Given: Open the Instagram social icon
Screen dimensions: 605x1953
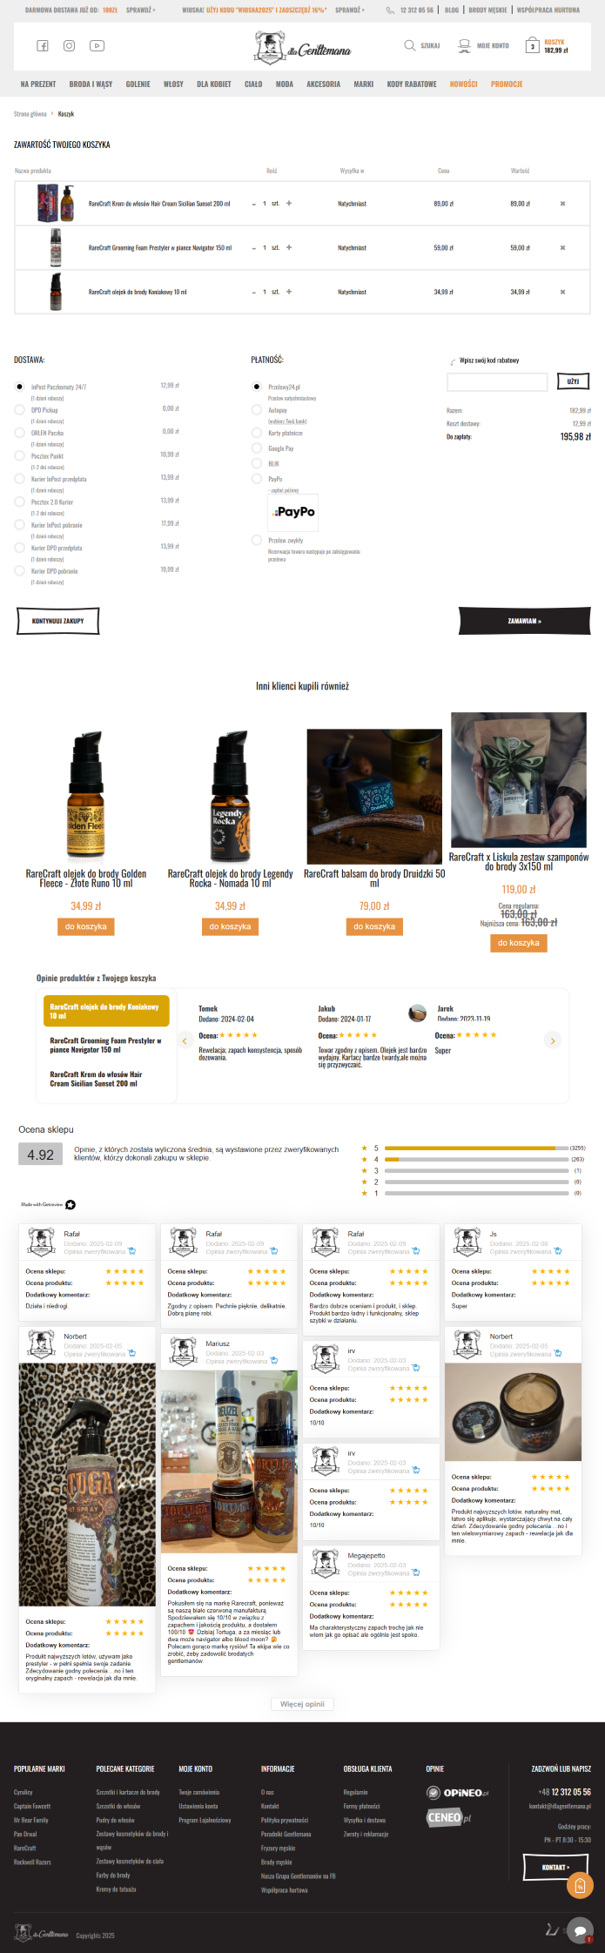Looking at the screenshot, I should click(70, 46).
